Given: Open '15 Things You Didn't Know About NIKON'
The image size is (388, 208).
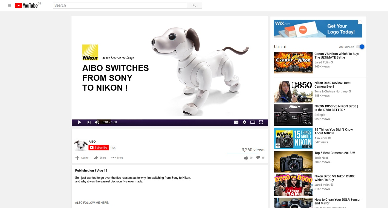Looking at the screenshot, I should click(x=334, y=131).
